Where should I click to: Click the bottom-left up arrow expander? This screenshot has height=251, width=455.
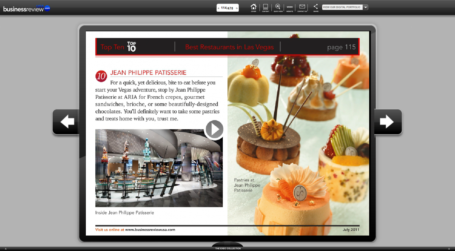click(5, 249)
